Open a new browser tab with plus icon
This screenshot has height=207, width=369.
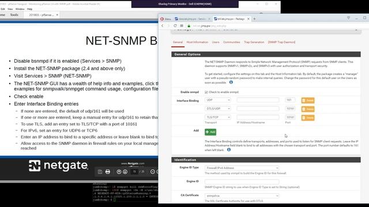(254, 19)
